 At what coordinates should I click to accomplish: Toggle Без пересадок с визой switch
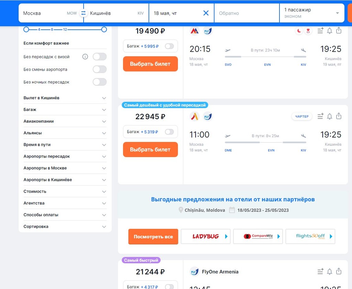tap(100, 57)
